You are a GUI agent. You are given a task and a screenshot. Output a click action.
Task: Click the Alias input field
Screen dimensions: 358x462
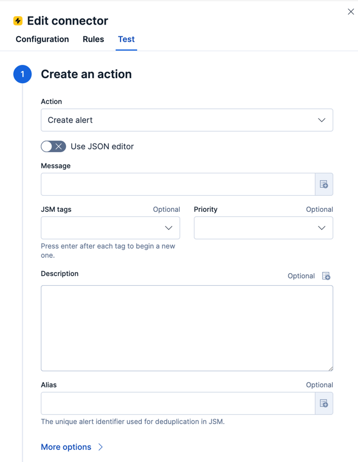pyautogui.click(x=172, y=403)
